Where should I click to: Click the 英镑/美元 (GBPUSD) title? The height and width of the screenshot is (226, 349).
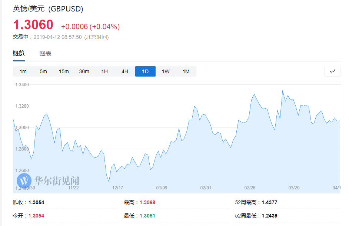[48, 9]
